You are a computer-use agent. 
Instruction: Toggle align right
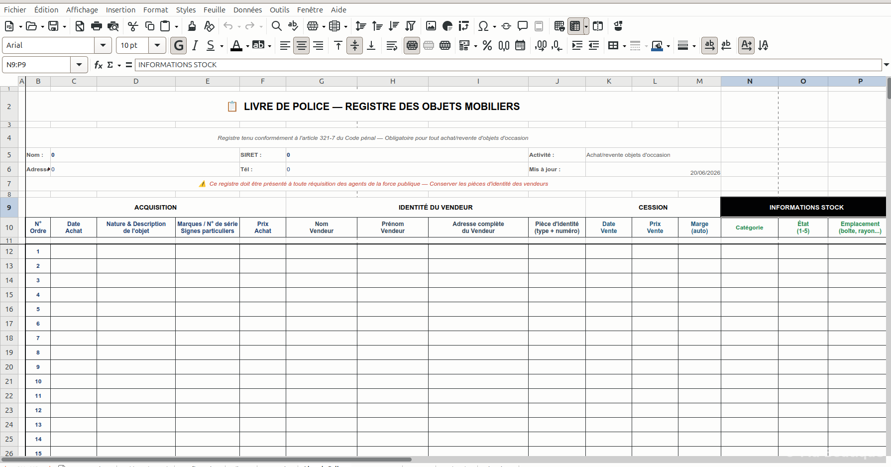(318, 45)
